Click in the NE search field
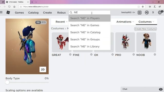Screen dimensions: 164x92 click(x=89, y=13)
